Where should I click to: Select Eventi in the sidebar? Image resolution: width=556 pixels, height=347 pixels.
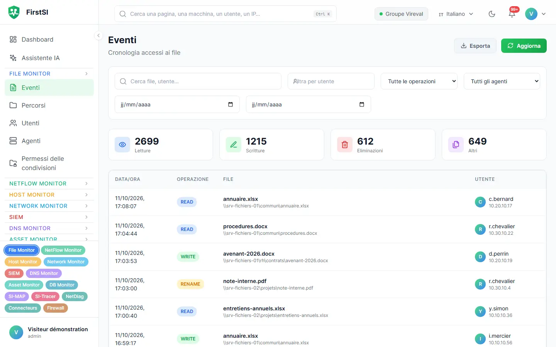coord(49,88)
